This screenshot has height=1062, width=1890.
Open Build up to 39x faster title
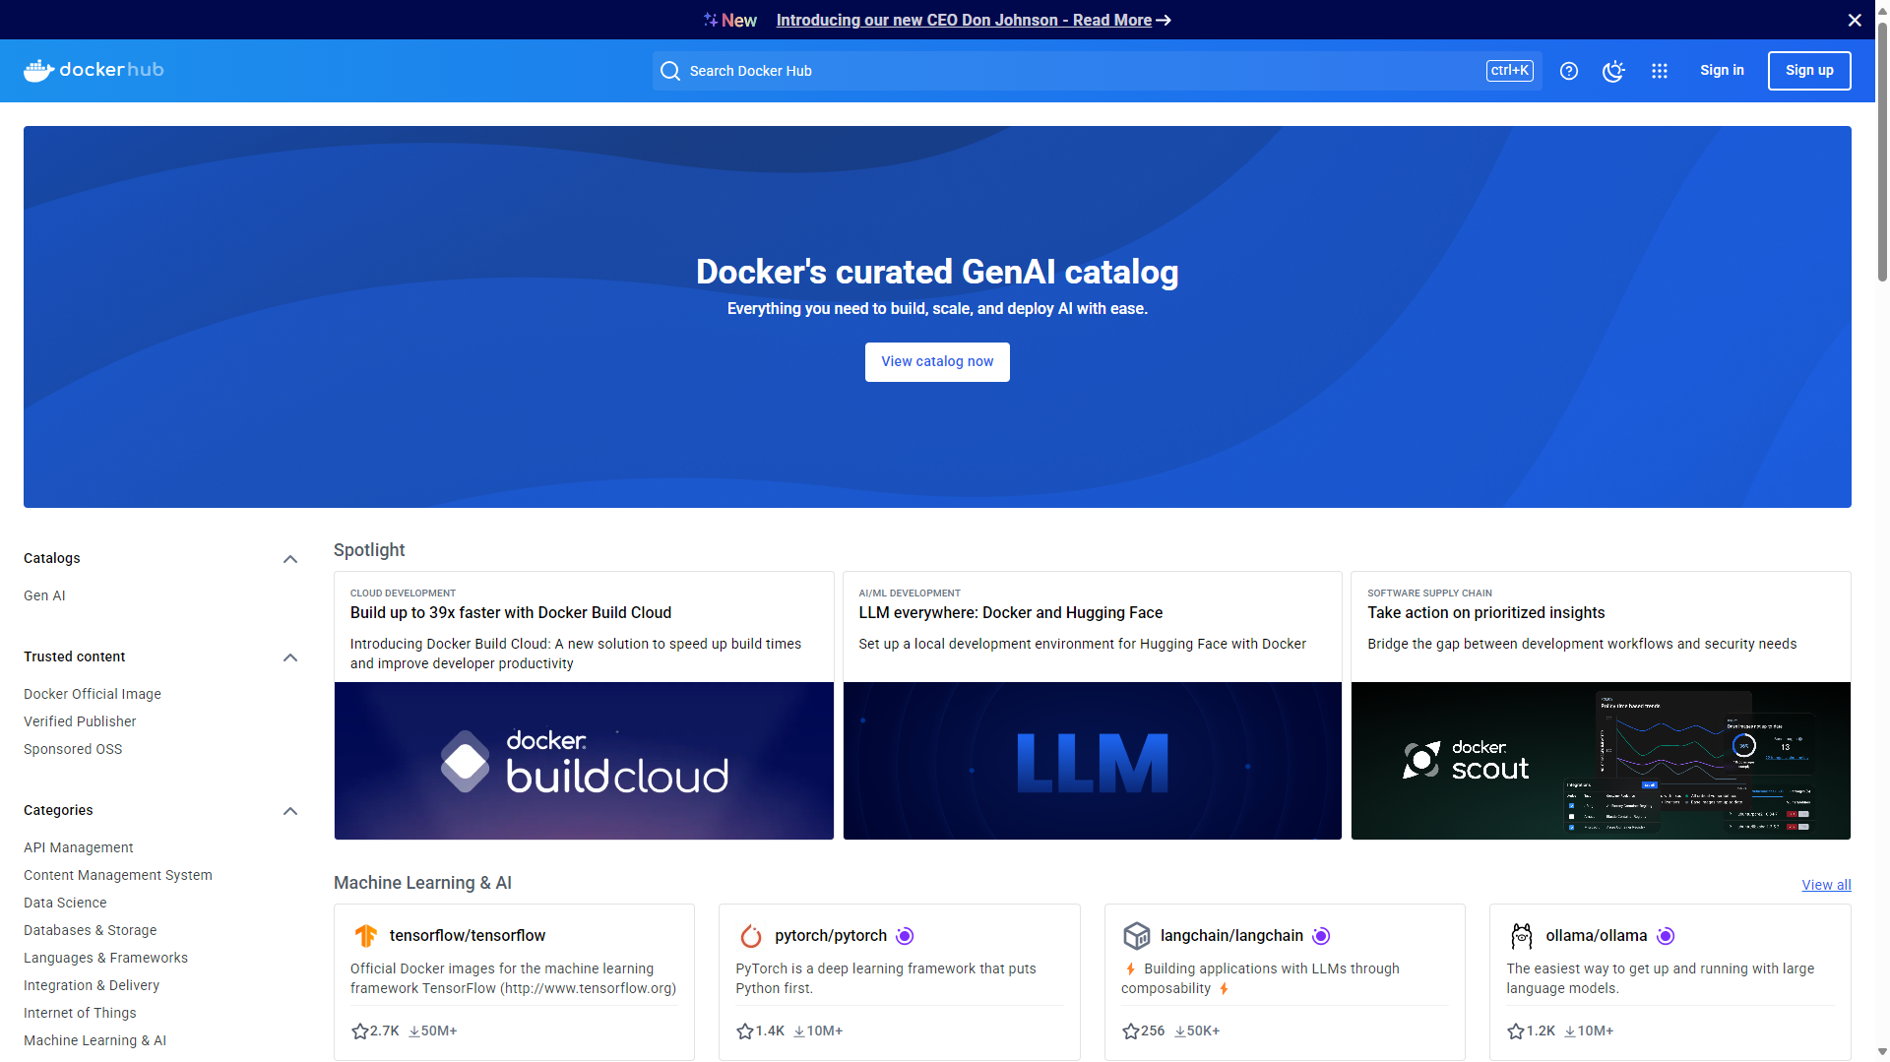coord(511,613)
